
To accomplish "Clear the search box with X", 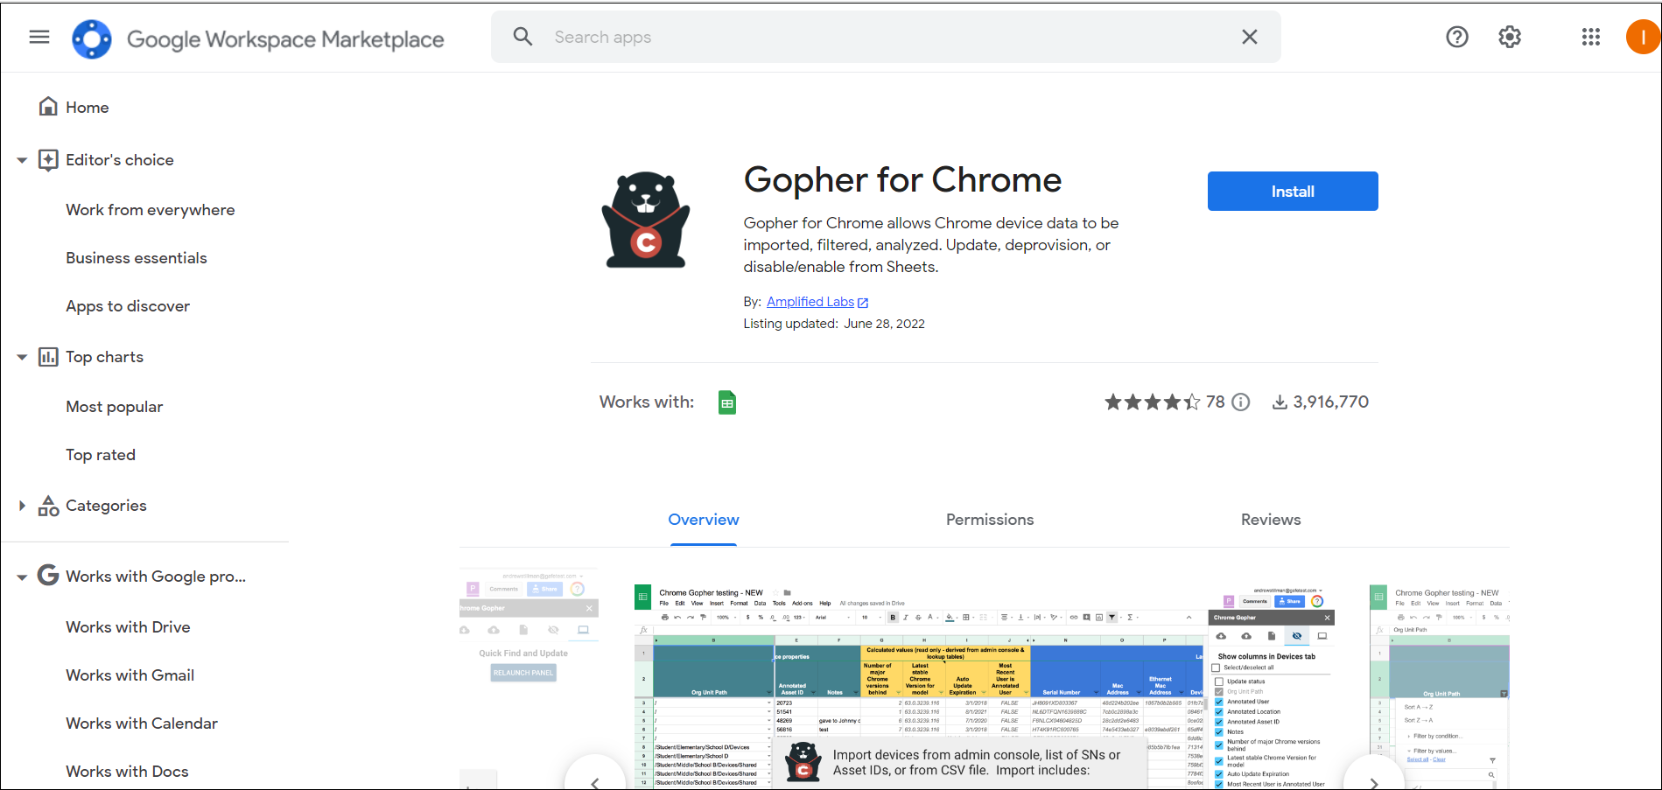I will click(x=1249, y=37).
